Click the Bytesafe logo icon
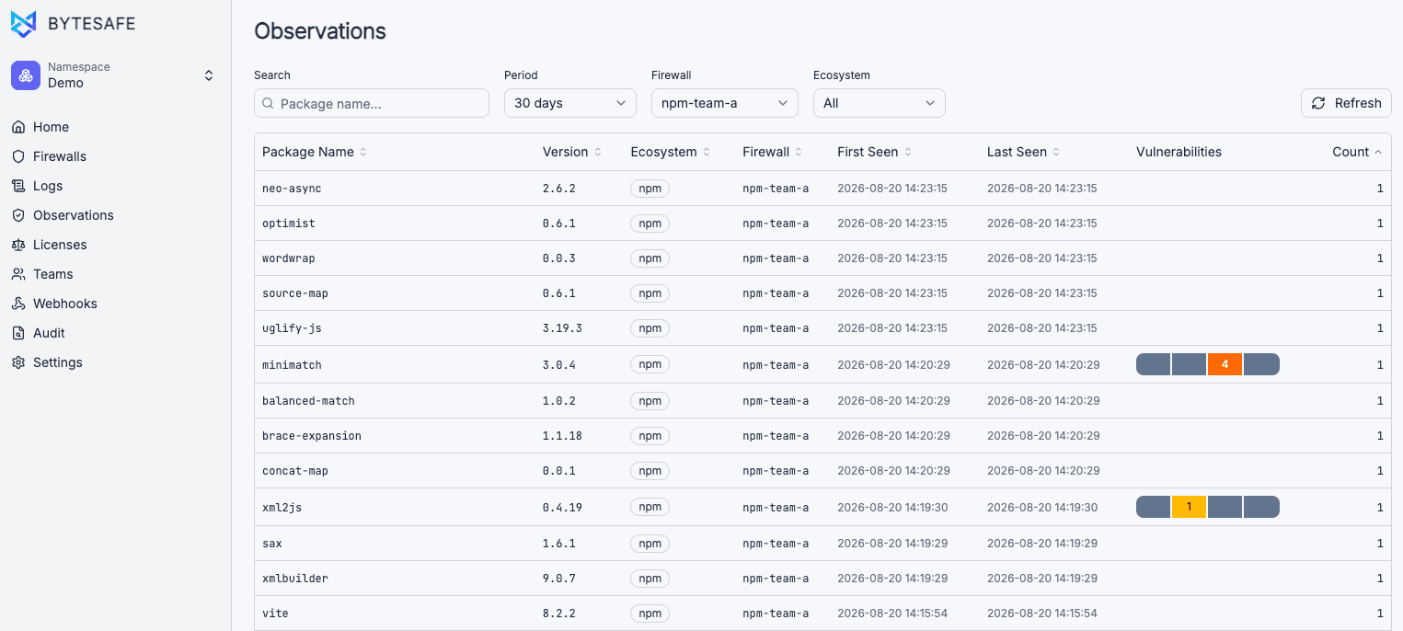 click(24, 24)
